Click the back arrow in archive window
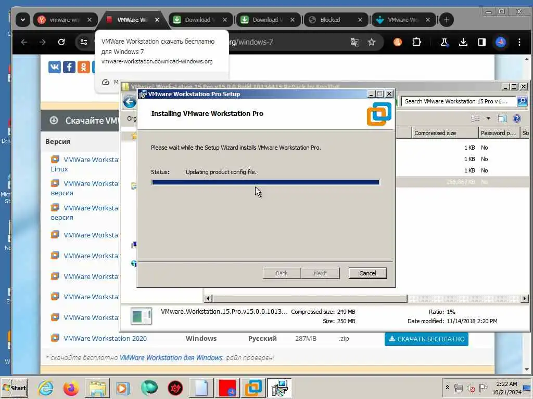 130,102
